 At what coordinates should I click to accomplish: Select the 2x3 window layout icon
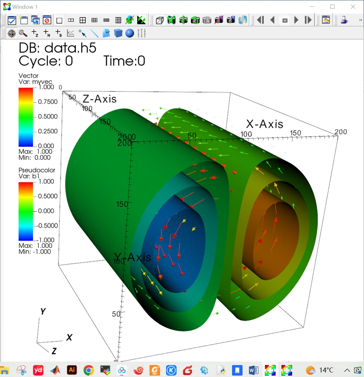tap(95, 20)
